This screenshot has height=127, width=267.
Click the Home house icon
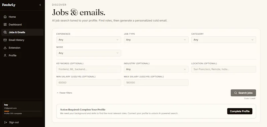[5, 17]
